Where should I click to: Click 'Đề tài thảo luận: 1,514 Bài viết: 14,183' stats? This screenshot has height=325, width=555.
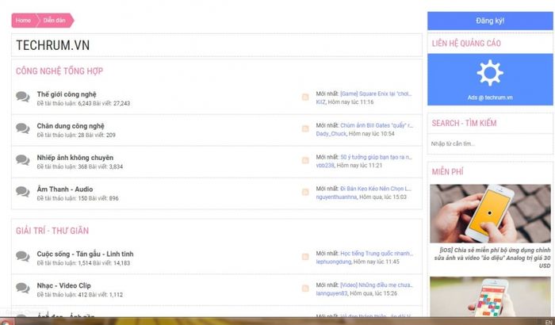(83, 263)
